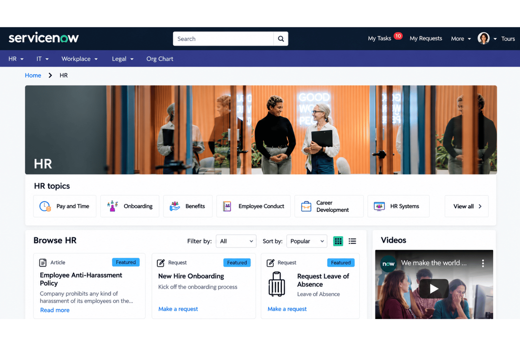Click the Career Development briefcase icon
Image resolution: width=520 pixels, height=346 pixels.
pyautogui.click(x=306, y=206)
